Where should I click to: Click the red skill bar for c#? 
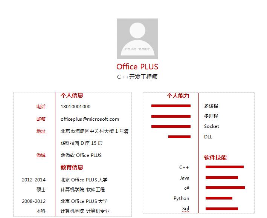click(225, 188)
